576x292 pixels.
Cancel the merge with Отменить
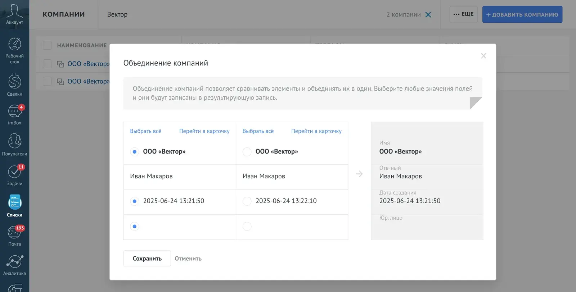pos(188,259)
